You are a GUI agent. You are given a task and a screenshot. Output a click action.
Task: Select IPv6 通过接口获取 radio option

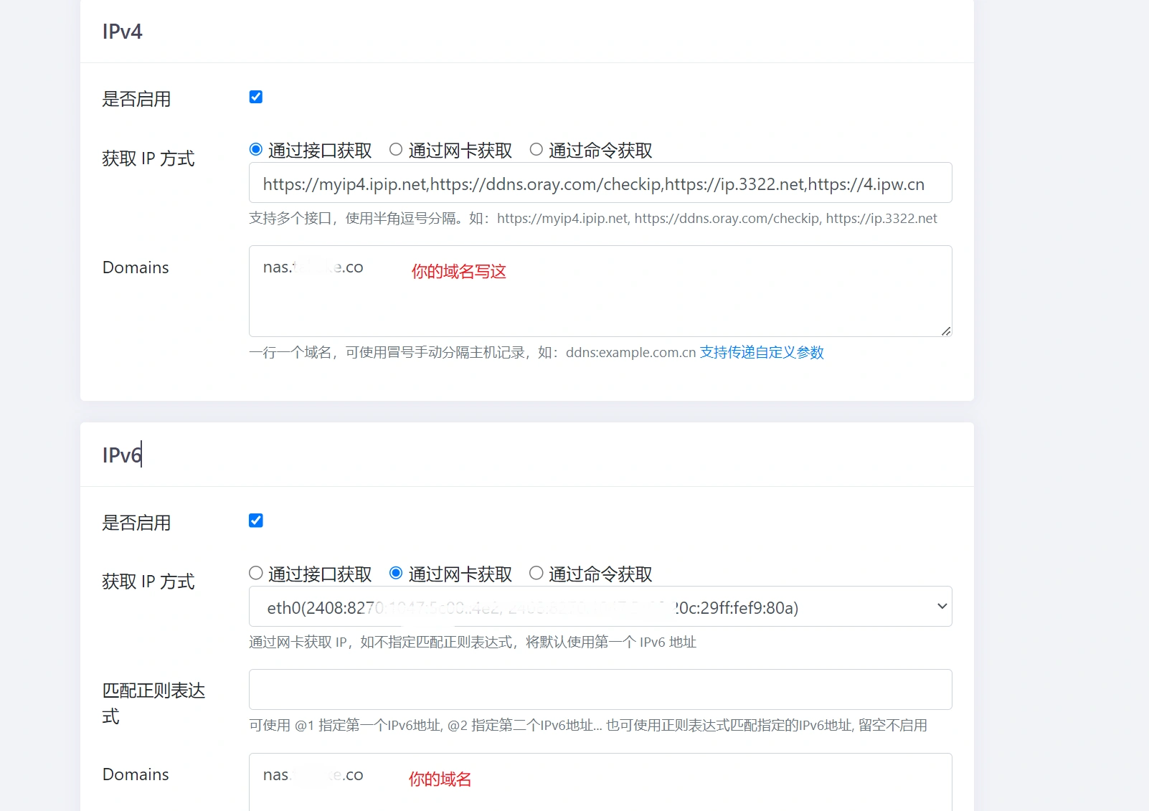pos(256,573)
